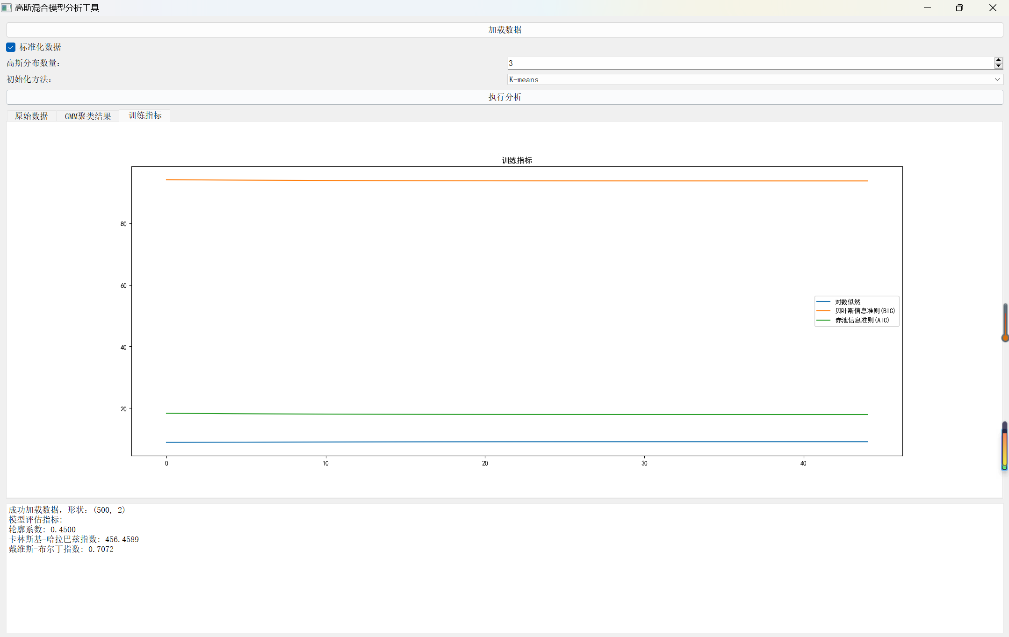This screenshot has height=637, width=1009.
Task: Select the 训练指标 tab
Action: [x=145, y=115]
